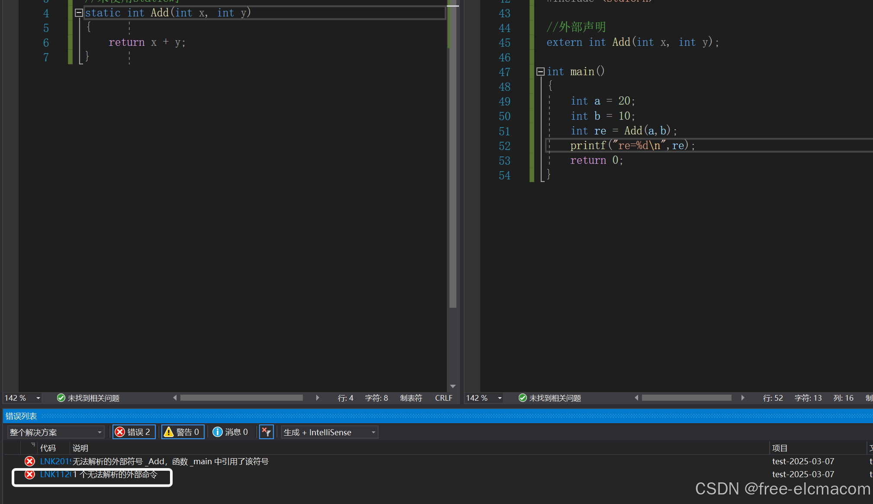Click the left editor scroll-right arrow
873x504 pixels.
point(318,398)
